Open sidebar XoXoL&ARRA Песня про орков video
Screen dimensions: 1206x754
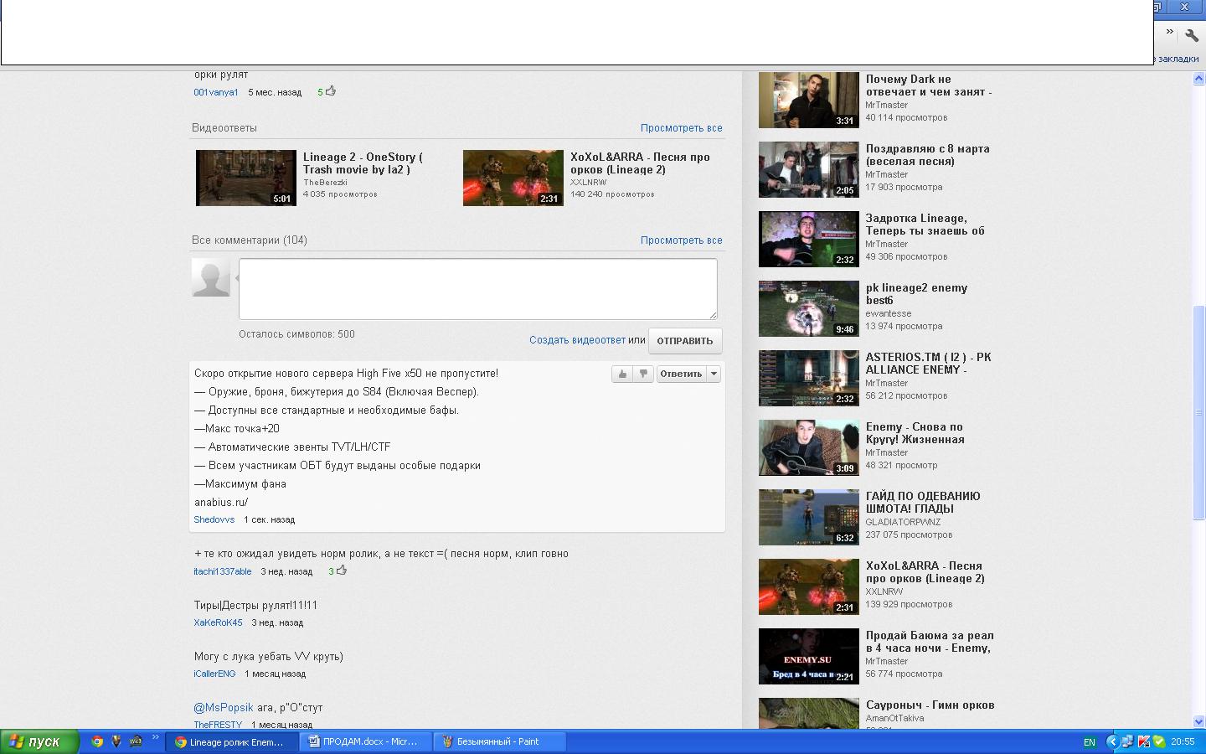click(925, 572)
